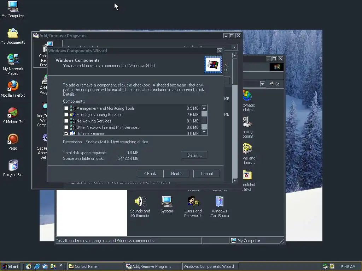
Task: Open the My Documents desktop icon
Action: tap(13, 36)
